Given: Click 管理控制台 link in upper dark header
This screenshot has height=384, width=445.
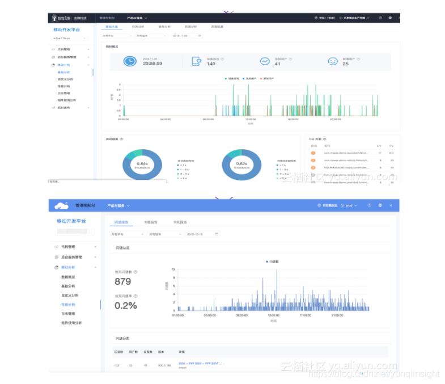Looking at the screenshot, I should (x=107, y=18).
